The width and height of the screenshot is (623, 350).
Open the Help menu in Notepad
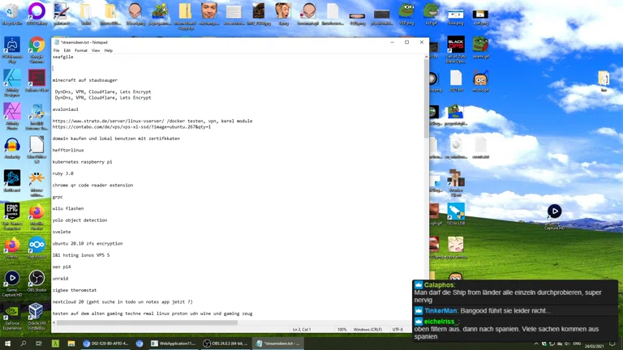coord(108,50)
